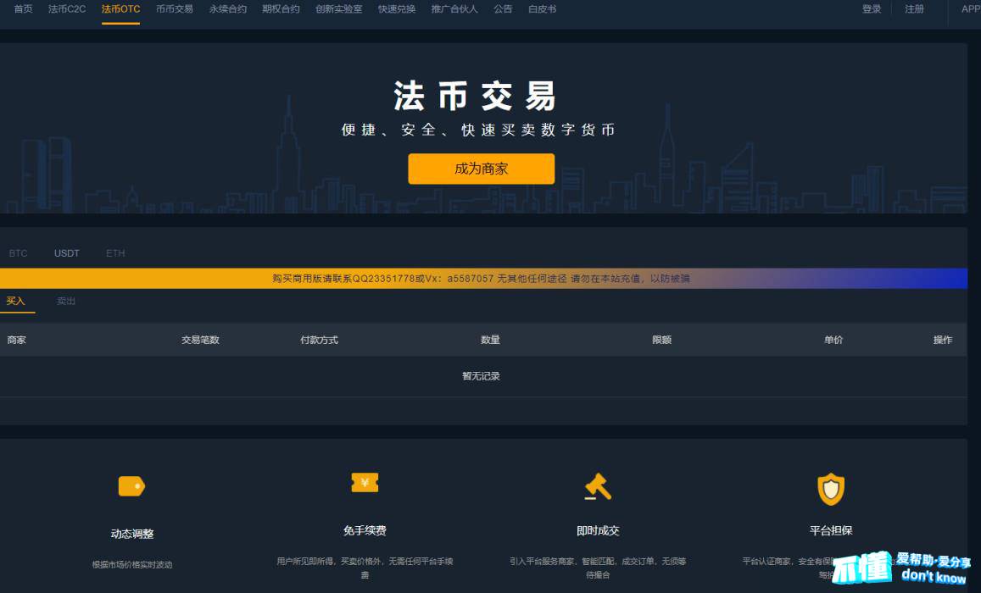Click the 法币交易 heading
981x593 pixels.
pyautogui.click(x=475, y=97)
